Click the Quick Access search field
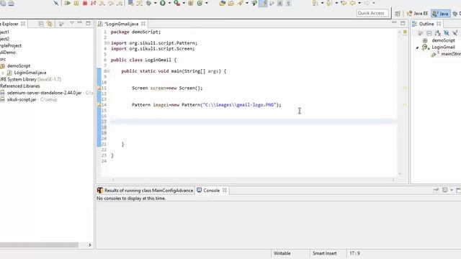Screen dimensions: 461x259 pos(372,13)
